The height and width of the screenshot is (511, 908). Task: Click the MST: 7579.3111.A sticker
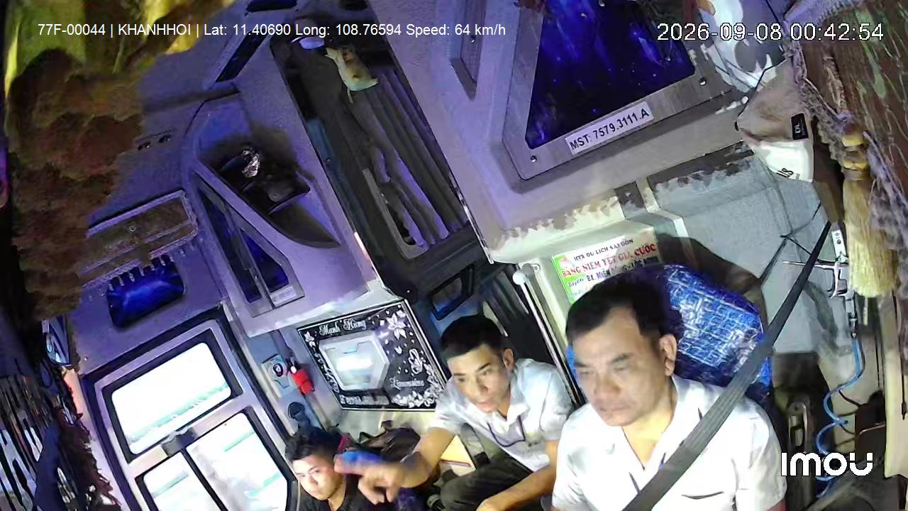point(609,128)
